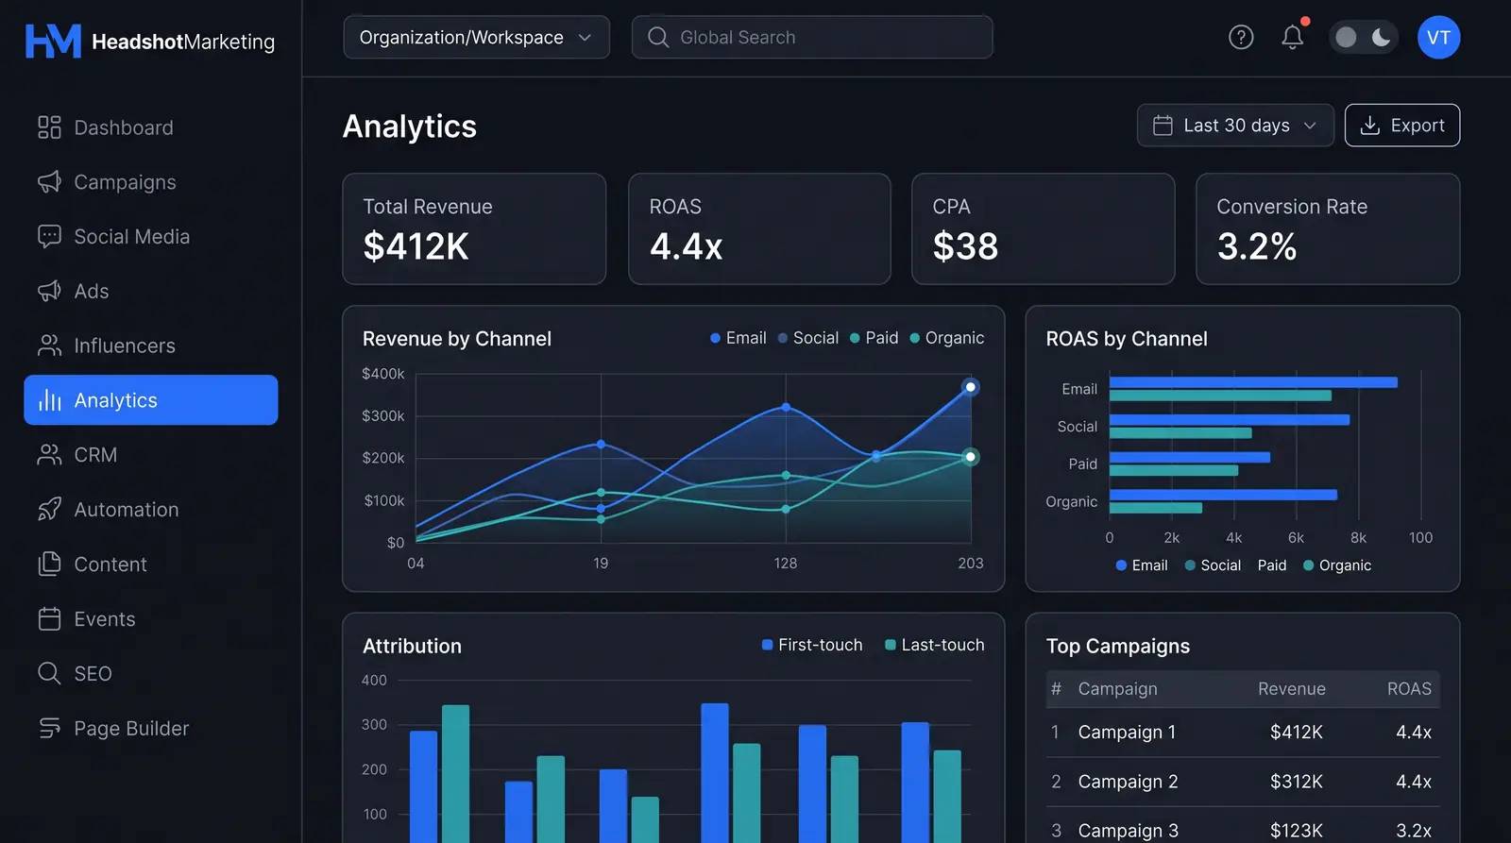Click the CRM people icon

[49, 455]
